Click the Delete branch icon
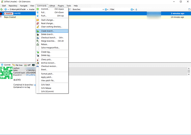This screenshot has width=191, height=135. (38, 34)
